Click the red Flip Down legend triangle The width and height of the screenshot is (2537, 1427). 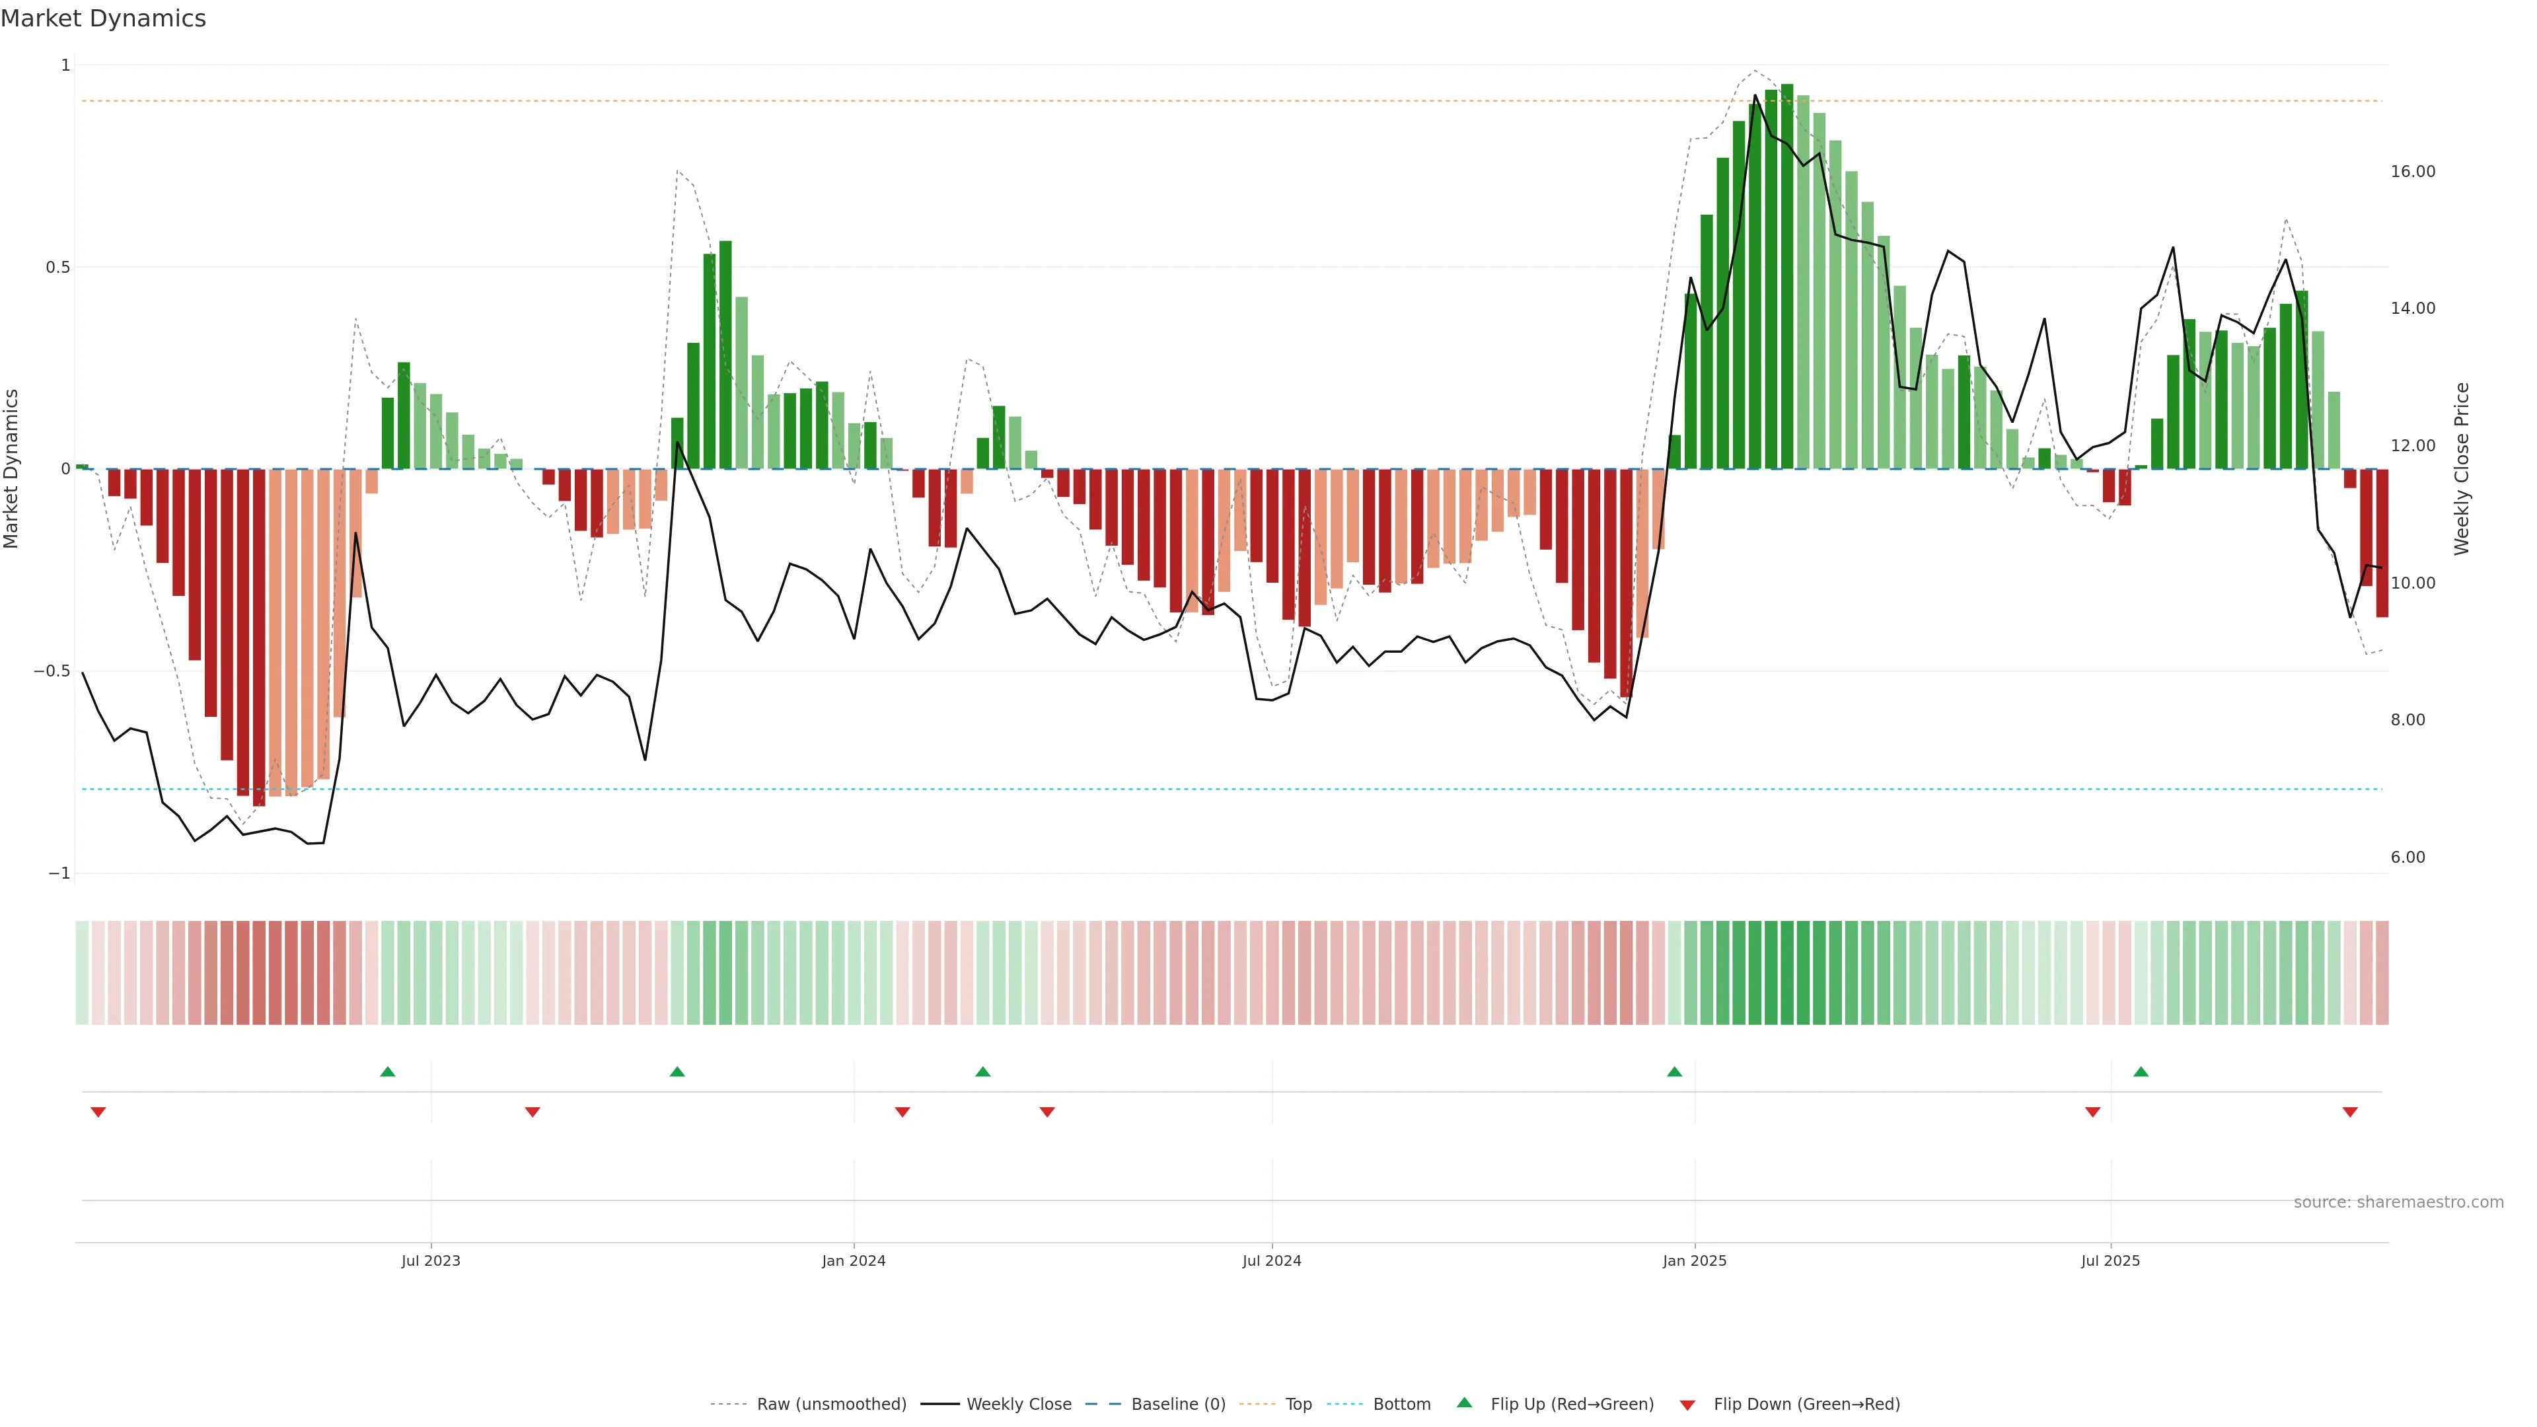click(x=1687, y=1405)
